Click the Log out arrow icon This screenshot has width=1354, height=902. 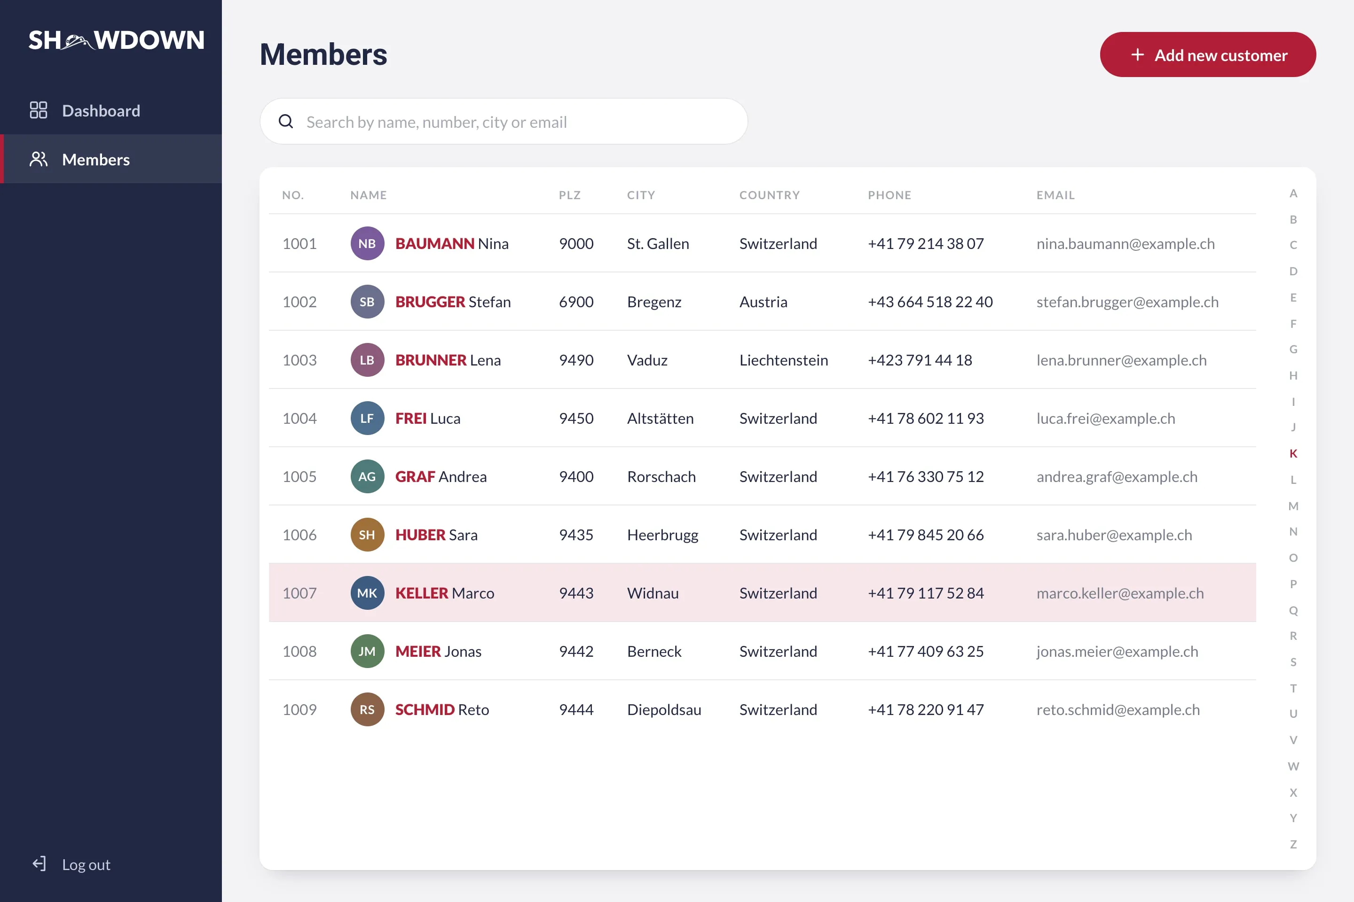coord(39,864)
